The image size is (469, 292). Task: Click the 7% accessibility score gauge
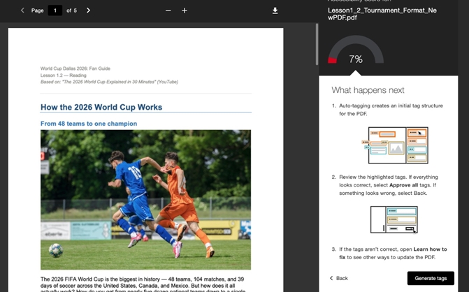[356, 50]
